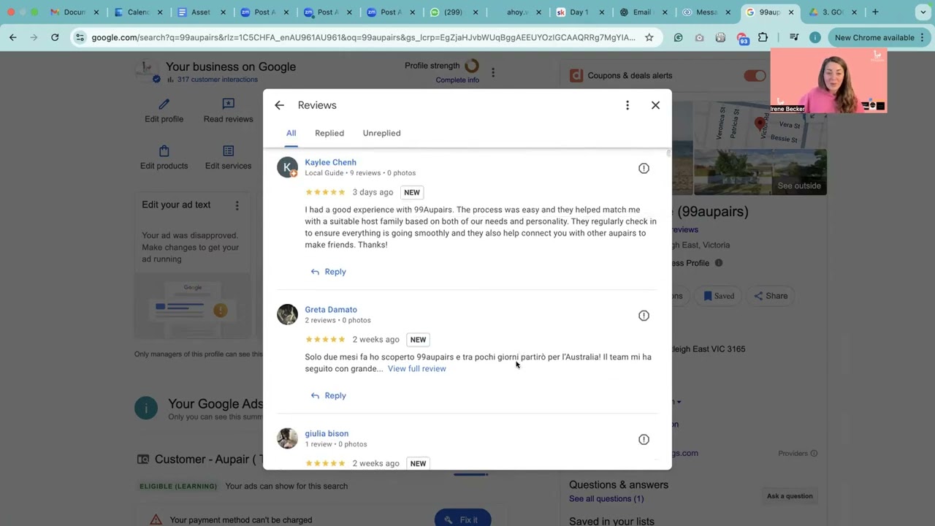
Task: Click the Share button
Action: click(x=771, y=296)
